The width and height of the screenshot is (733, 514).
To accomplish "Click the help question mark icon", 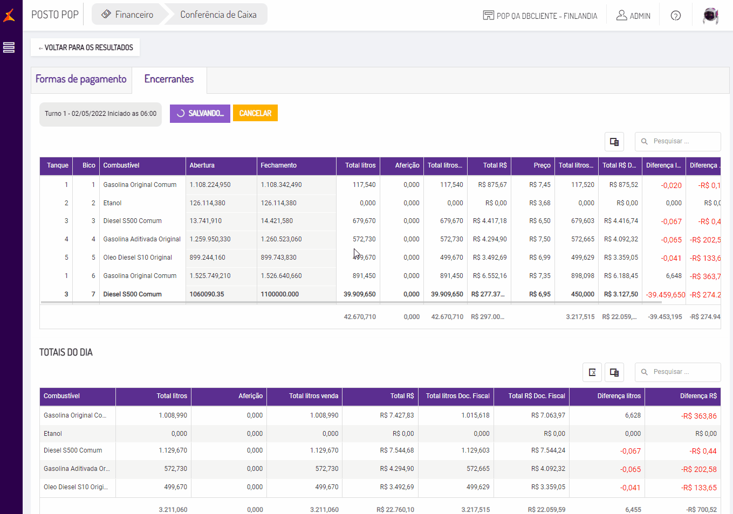I will (675, 16).
